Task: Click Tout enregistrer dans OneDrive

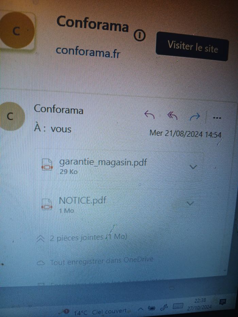Action: tap(95, 262)
